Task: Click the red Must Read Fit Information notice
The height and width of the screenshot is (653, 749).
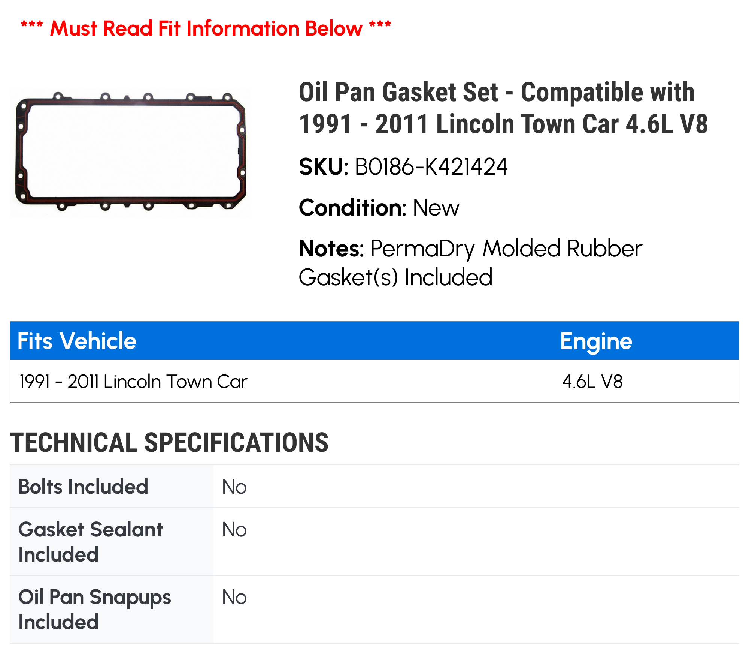Action: tap(206, 28)
